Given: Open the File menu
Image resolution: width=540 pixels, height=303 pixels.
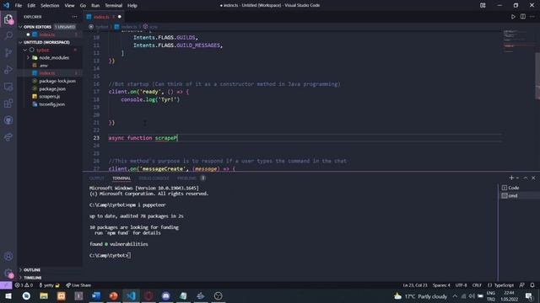Looking at the screenshot, I should pyautogui.click(x=19, y=6).
